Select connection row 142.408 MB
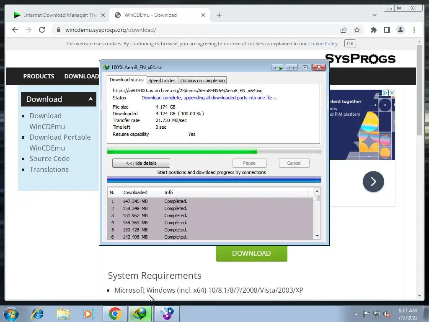The width and height of the screenshot is (429, 322). coord(210,237)
